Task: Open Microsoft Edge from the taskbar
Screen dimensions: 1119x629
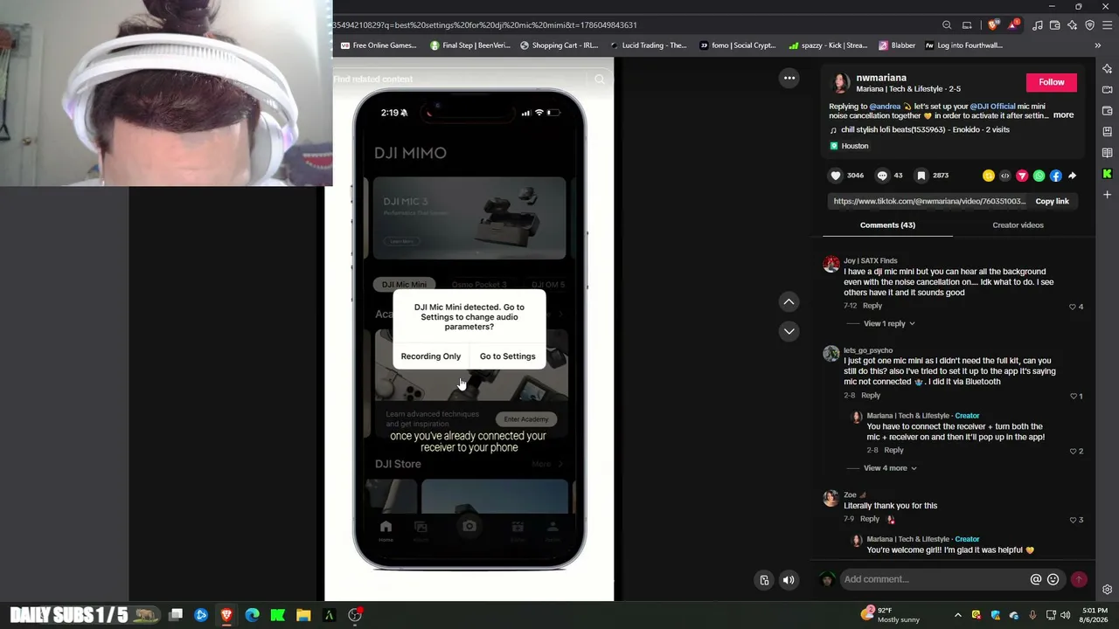Action: [x=253, y=615]
